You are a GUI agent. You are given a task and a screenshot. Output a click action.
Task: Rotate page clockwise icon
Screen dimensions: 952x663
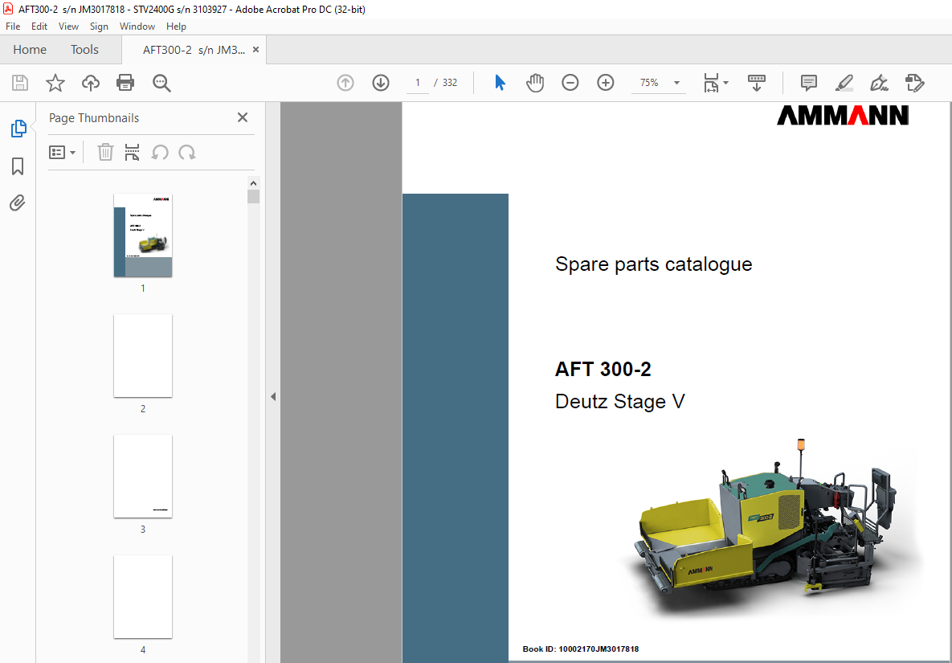tap(187, 153)
